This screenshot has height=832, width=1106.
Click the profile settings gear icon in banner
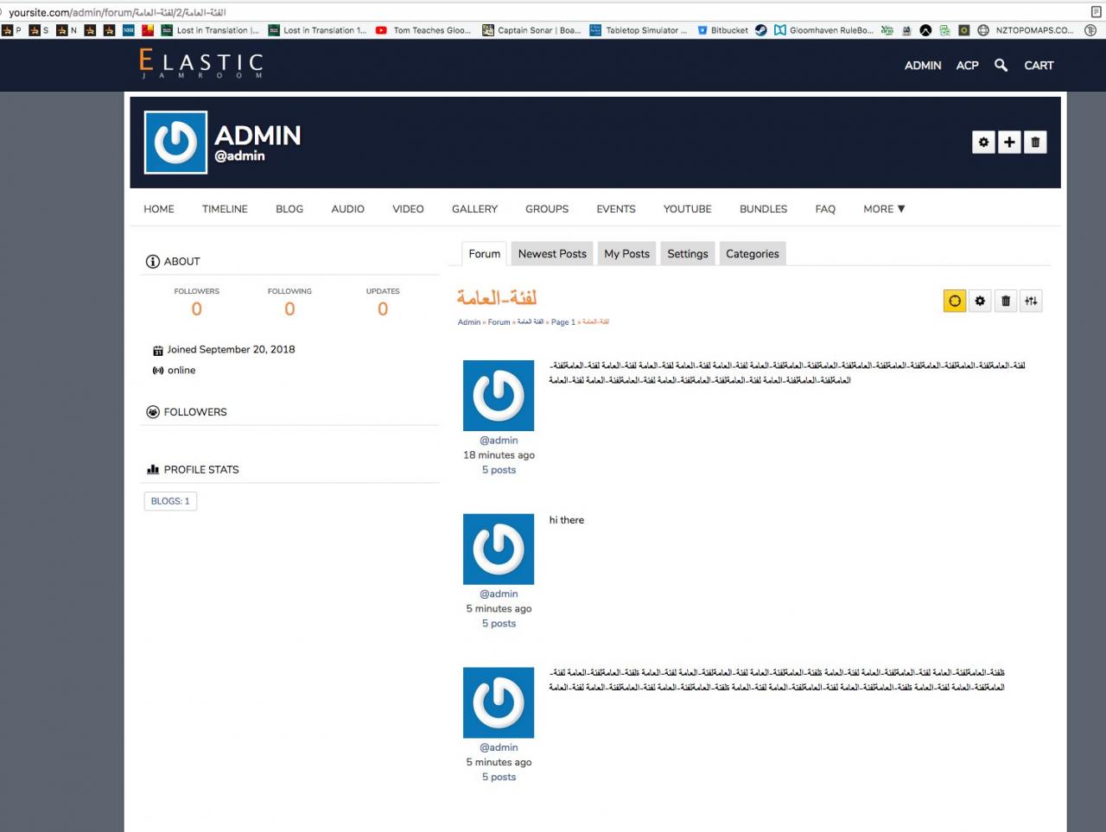[983, 142]
